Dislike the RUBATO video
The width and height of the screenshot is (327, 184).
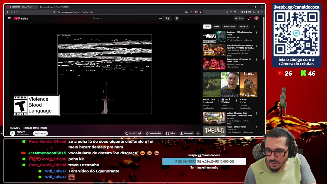pos(140,133)
